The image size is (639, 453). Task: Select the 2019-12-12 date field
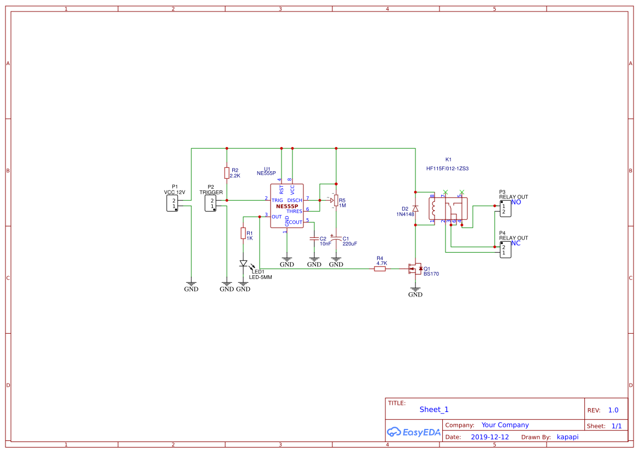(x=490, y=437)
